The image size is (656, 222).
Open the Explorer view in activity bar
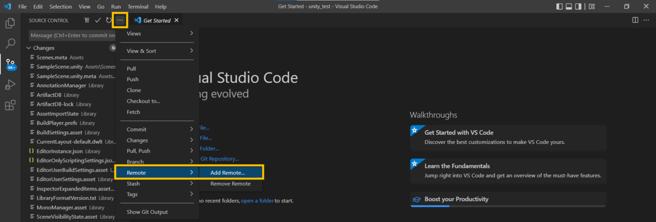pyautogui.click(x=10, y=23)
